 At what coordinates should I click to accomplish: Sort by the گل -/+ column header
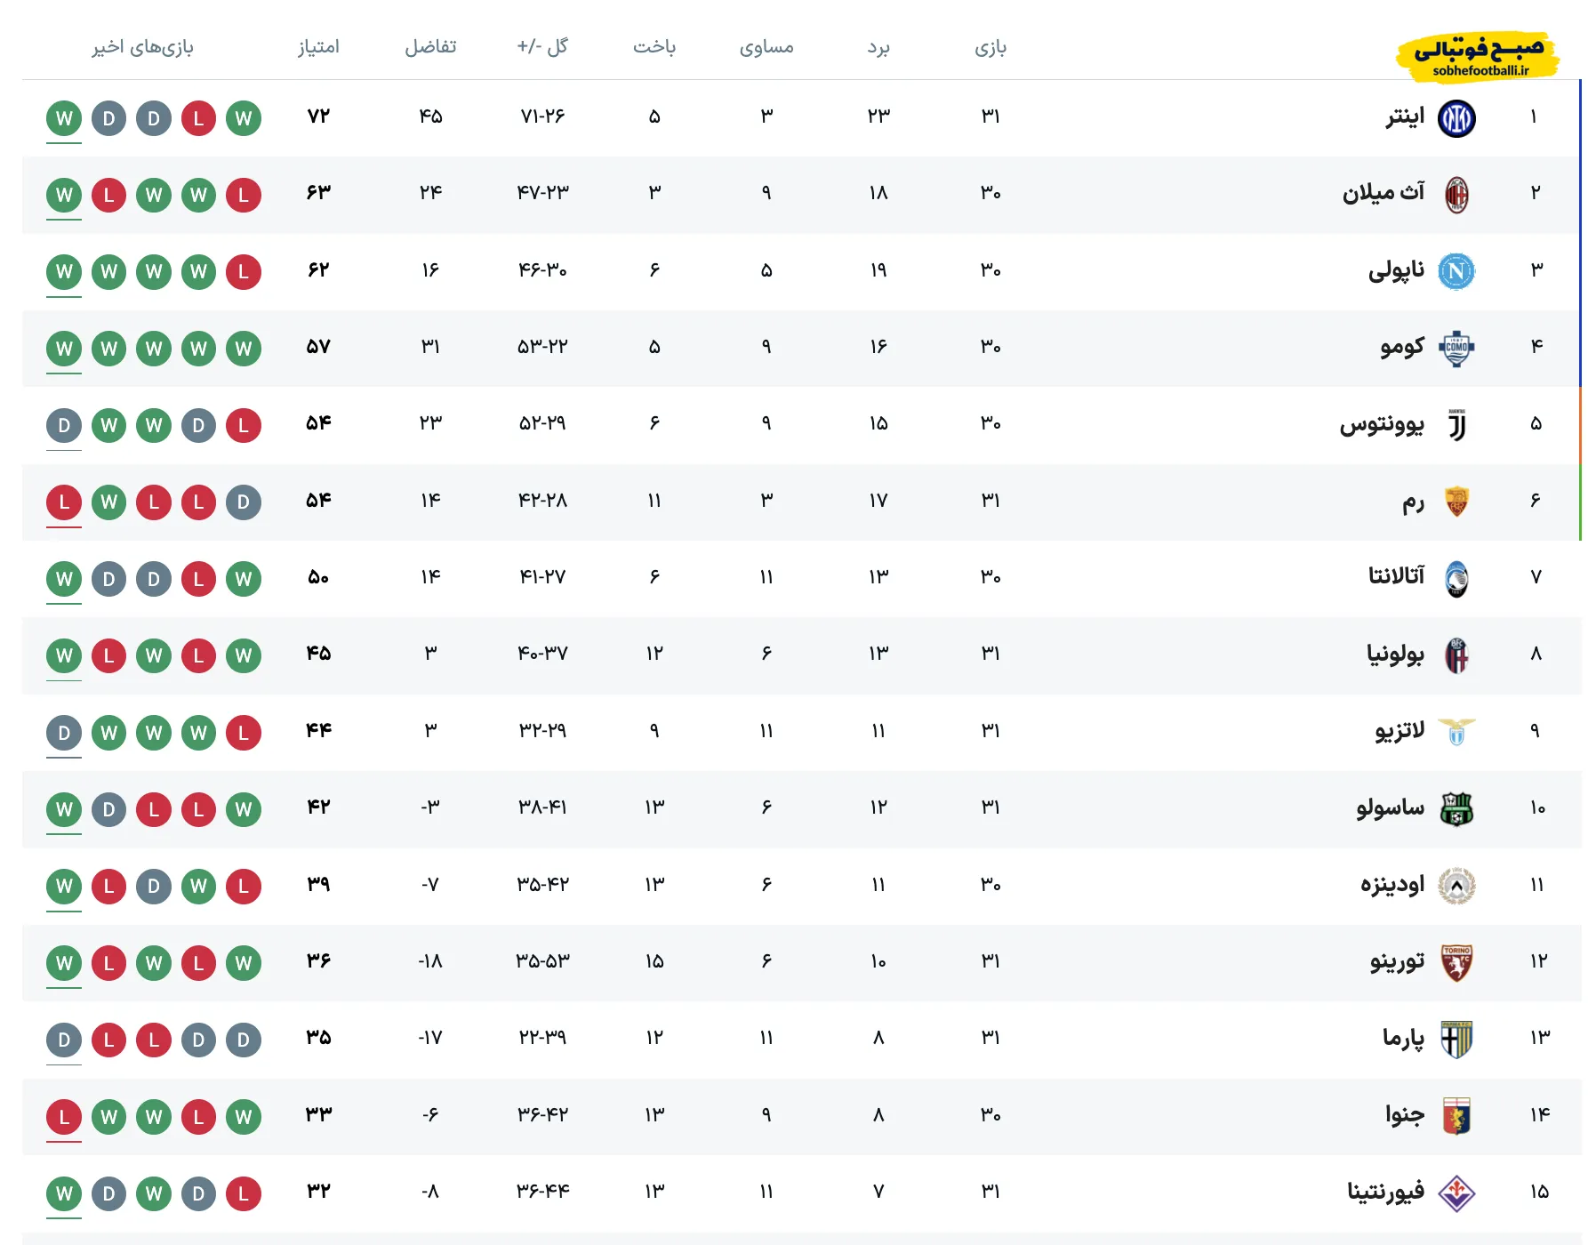coord(542,46)
